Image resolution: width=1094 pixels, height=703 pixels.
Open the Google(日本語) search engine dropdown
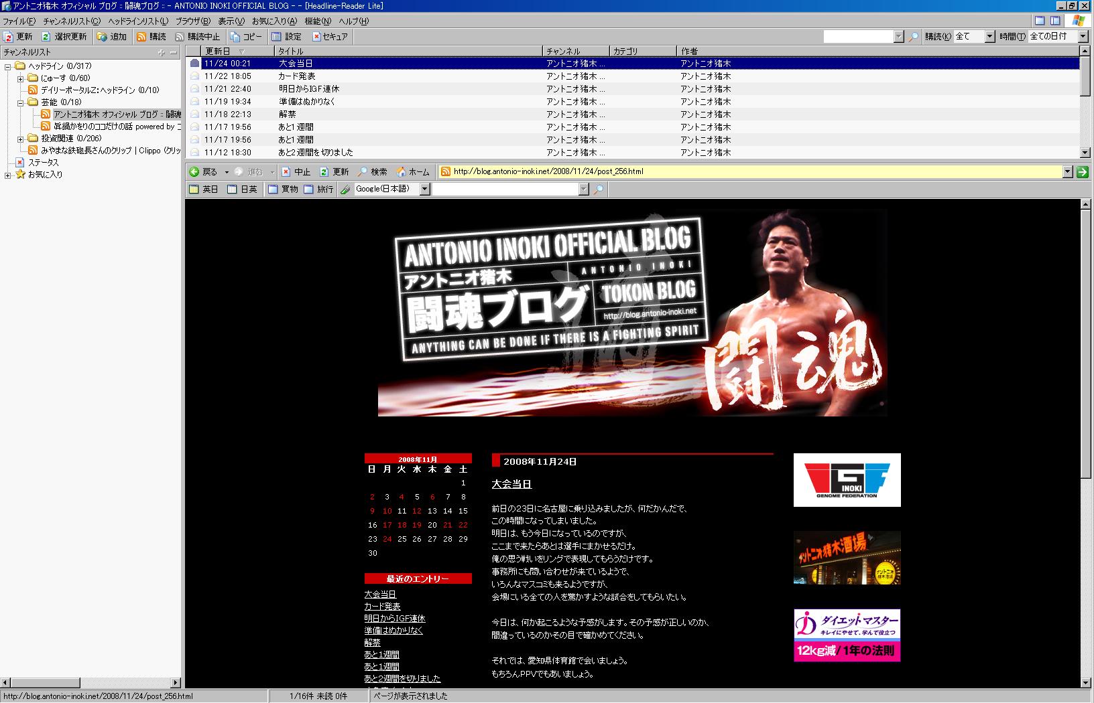click(424, 189)
